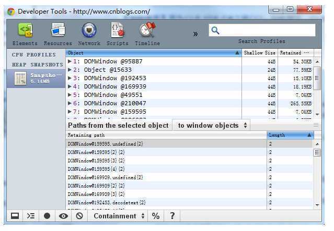This screenshot has height=231, width=334.
Task: Click the record profile circle button
Action: [x=47, y=216]
